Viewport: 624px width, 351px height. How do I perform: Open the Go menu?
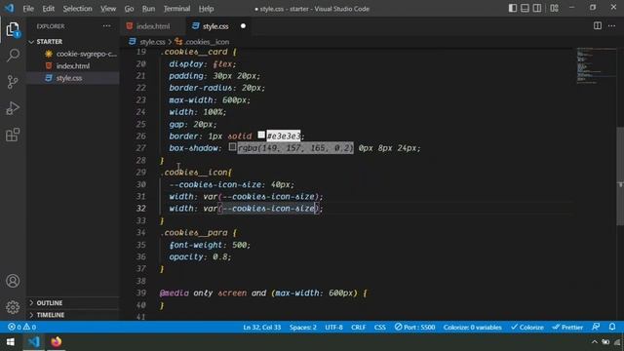point(129,9)
